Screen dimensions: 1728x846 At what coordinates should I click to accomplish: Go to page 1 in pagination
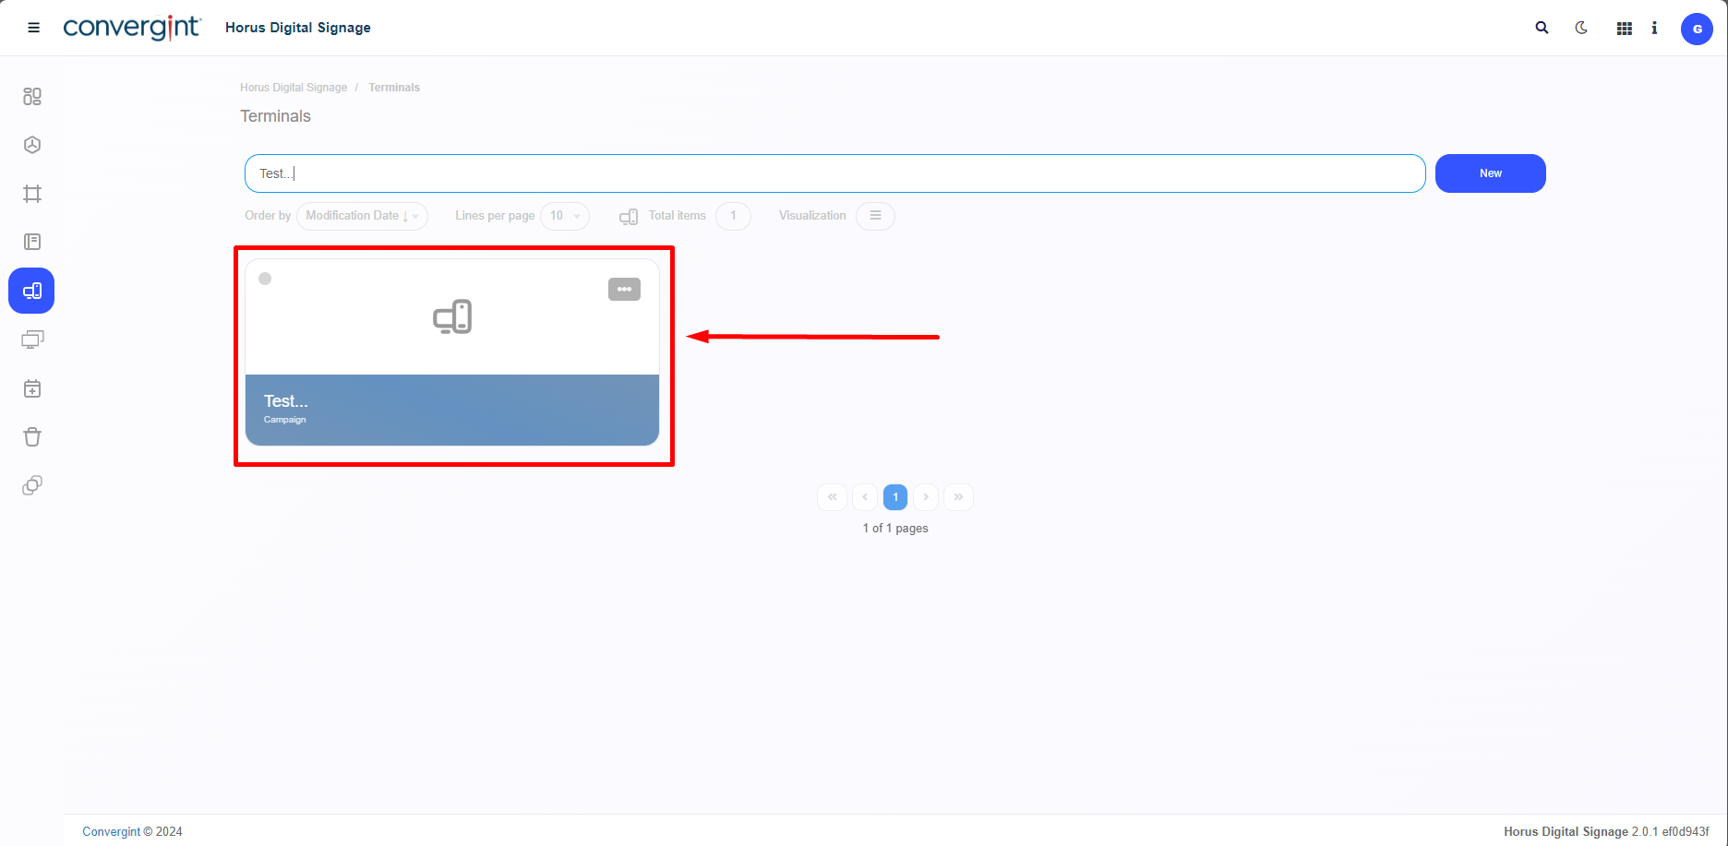point(895,497)
